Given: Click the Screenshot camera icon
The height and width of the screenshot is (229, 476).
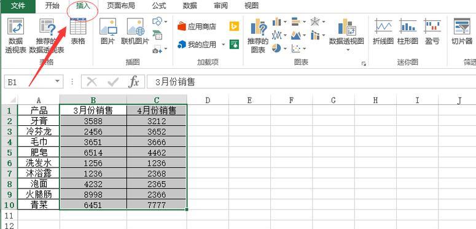Looking at the screenshot, I should [157, 49].
